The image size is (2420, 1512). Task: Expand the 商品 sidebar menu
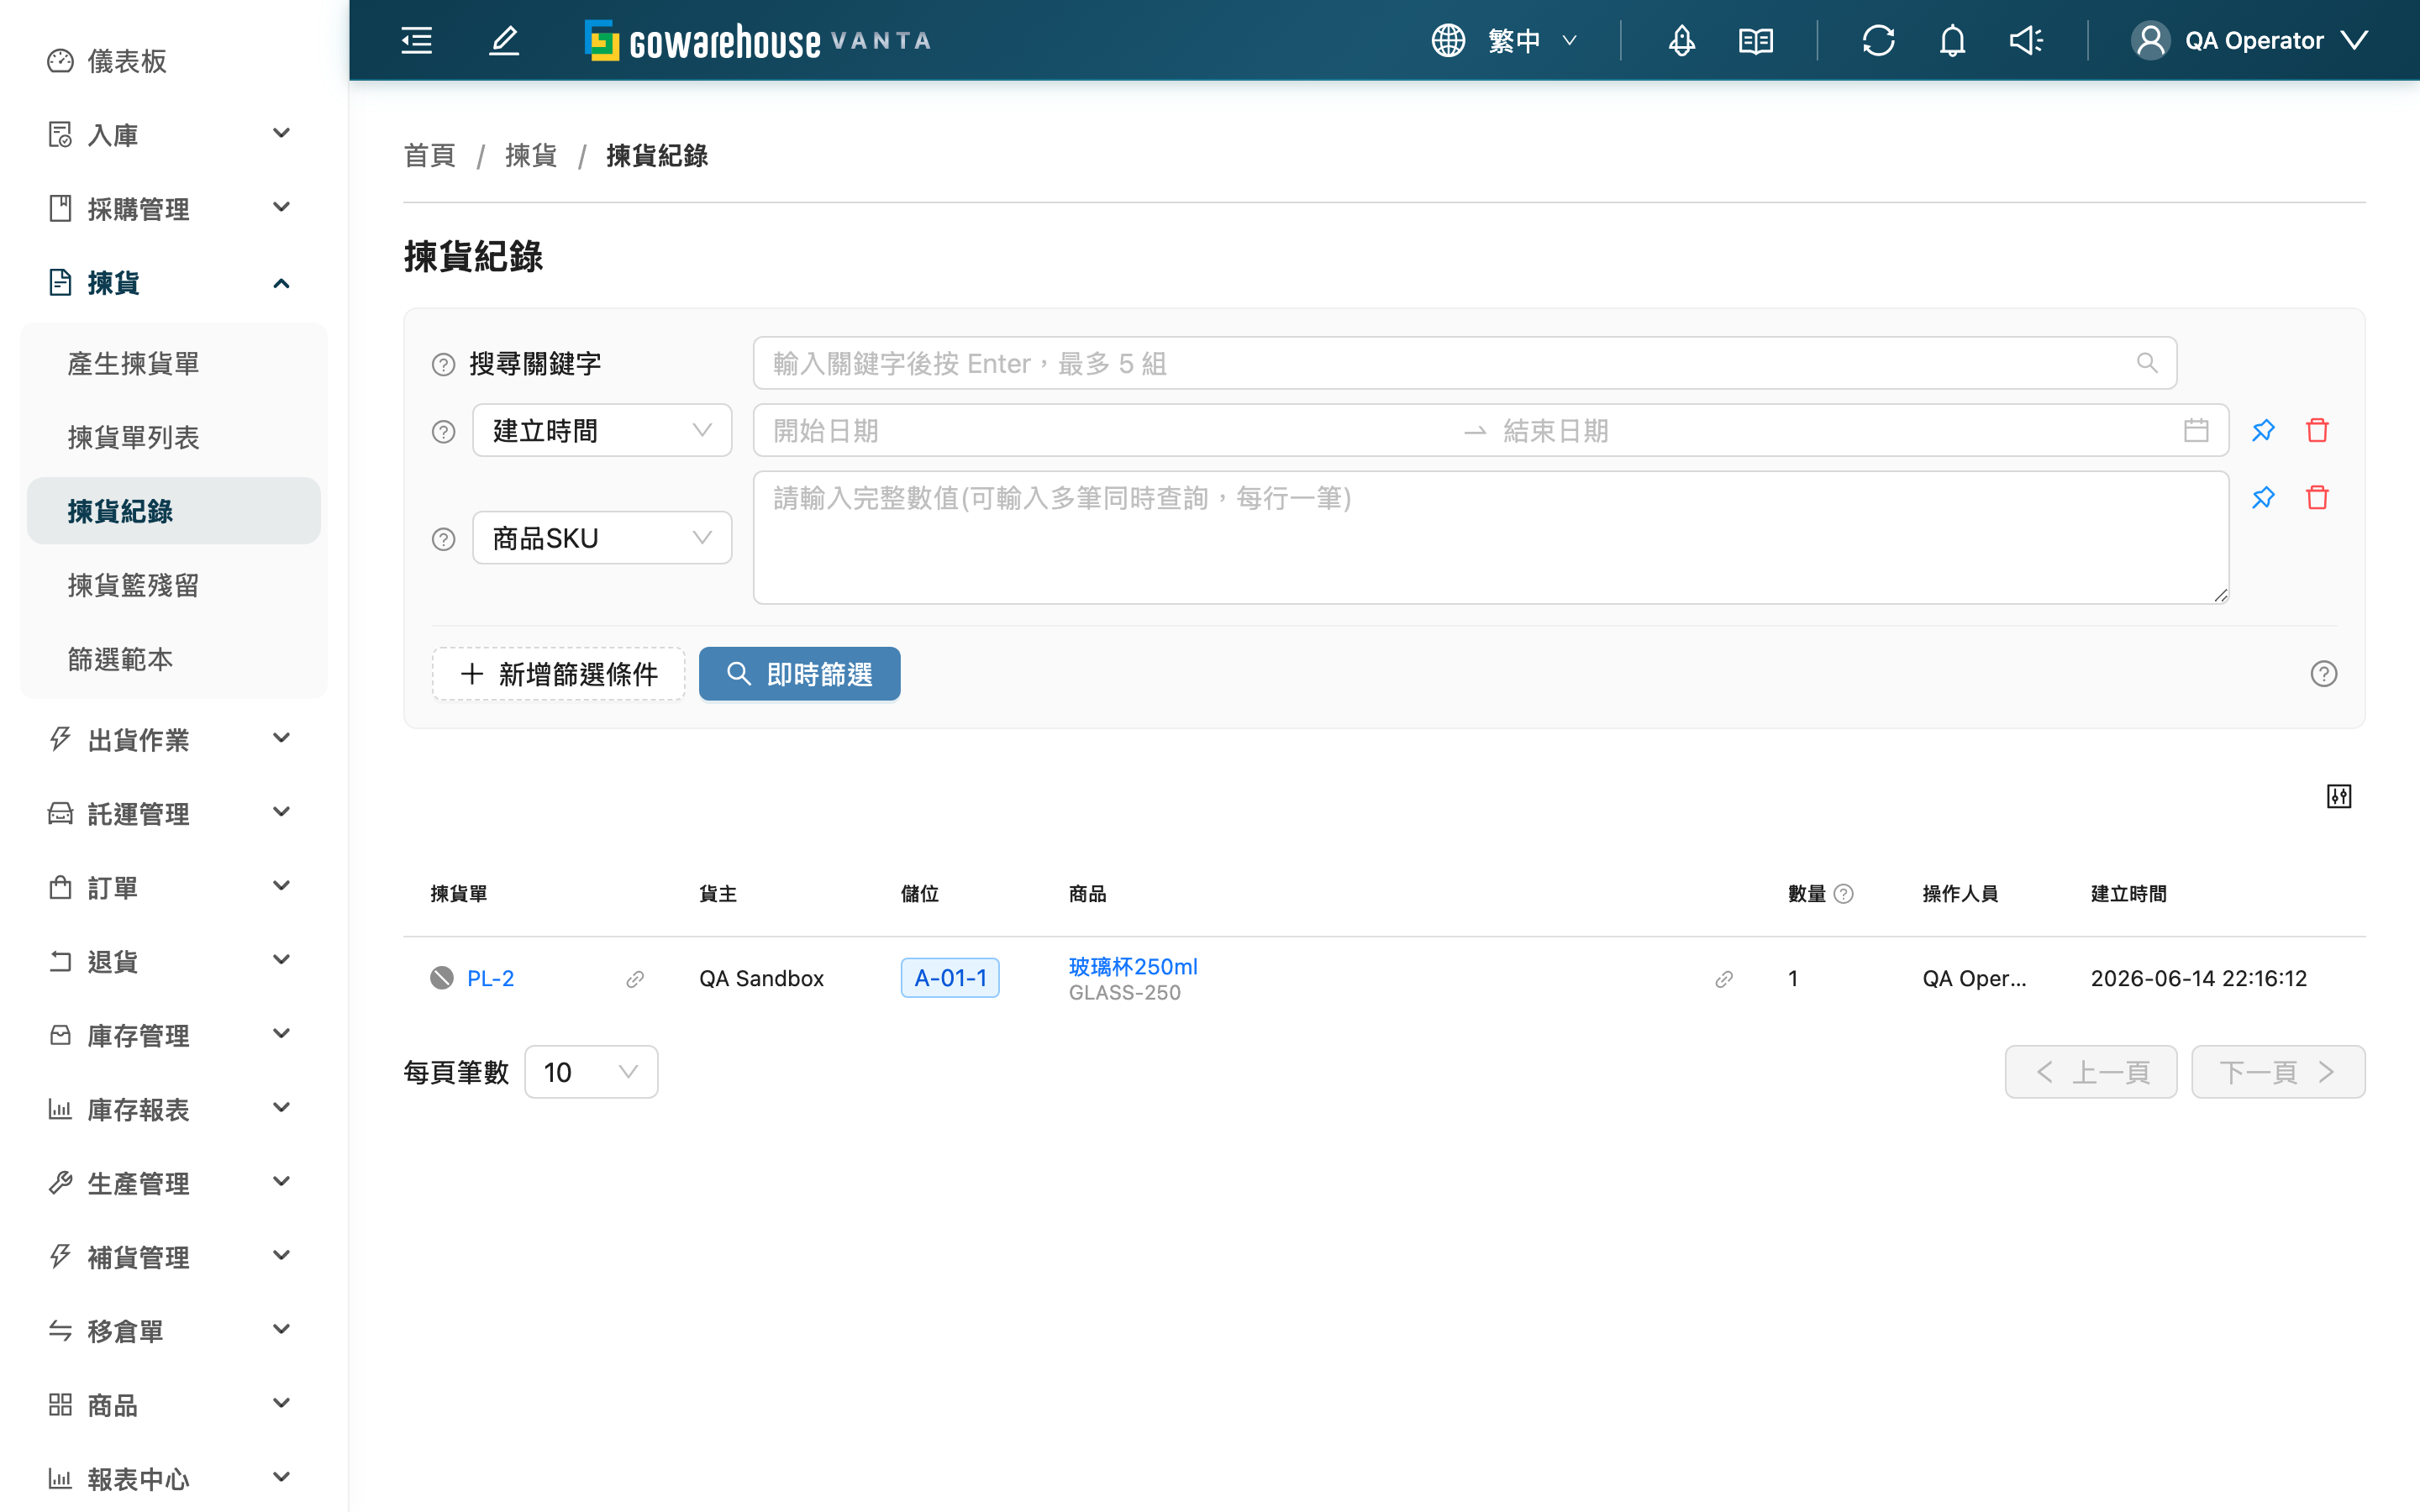tap(174, 1405)
